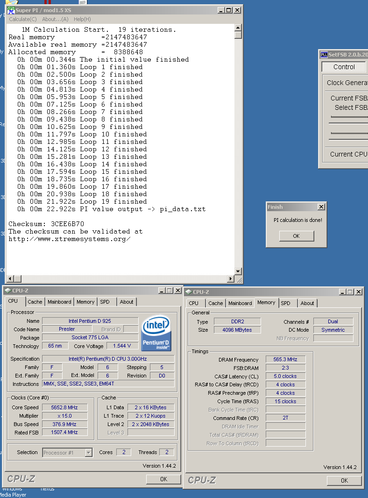This screenshot has height=498, width=368.
Task: Click the Package value Socket 775 LGA
Action: [x=90, y=337]
